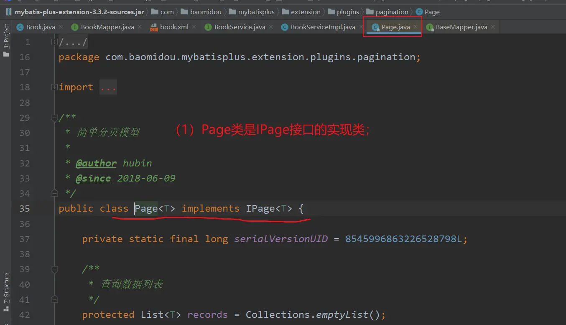Click IPage<T> in the class declaration
Viewport: 566px width, 325px height.
tap(269, 208)
